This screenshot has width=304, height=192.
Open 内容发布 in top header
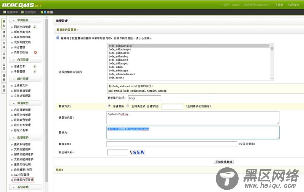pyautogui.click(x=294, y=5)
